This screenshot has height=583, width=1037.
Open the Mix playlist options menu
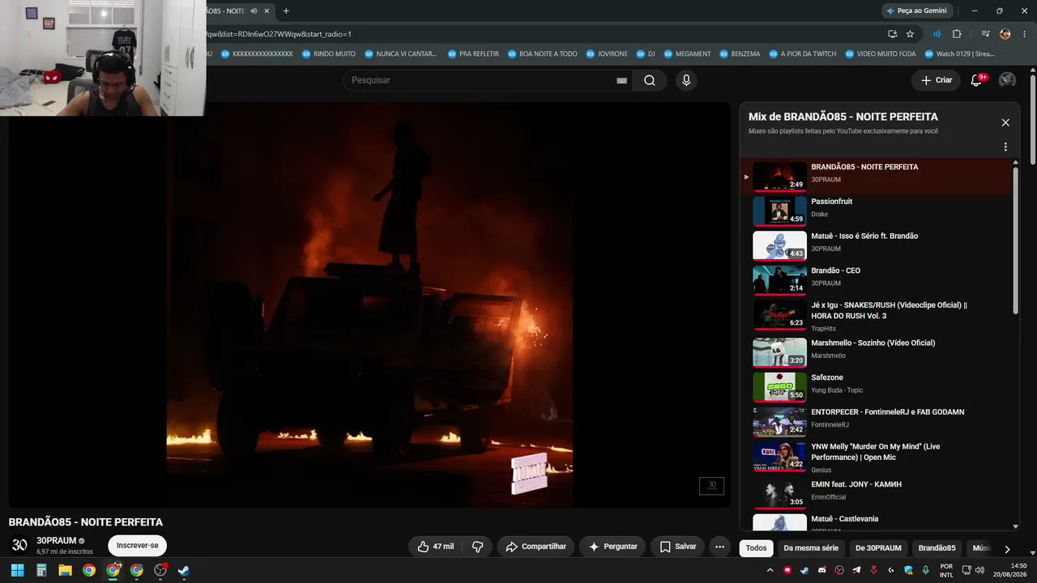1005,147
